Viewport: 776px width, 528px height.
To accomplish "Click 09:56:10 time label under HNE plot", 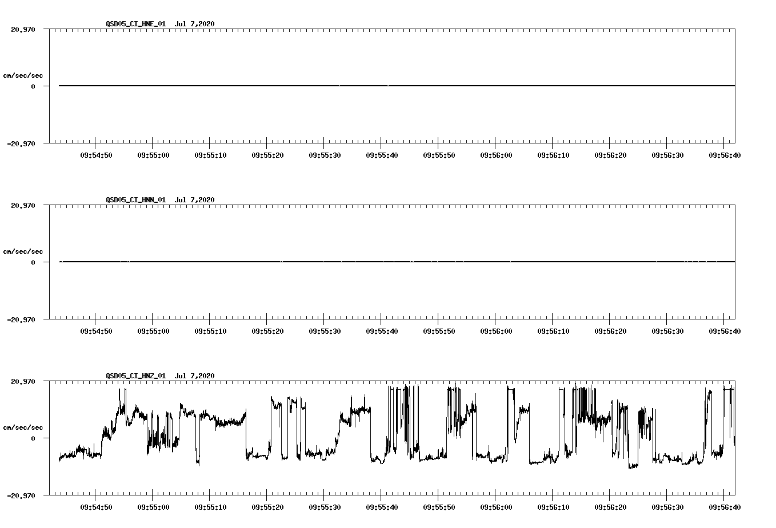I will [553, 155].
